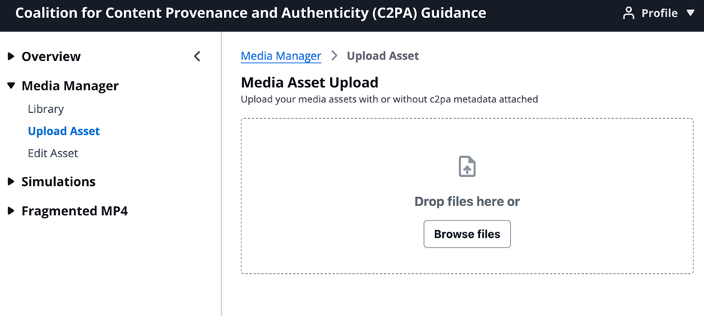Go to Edit Asset in the sidebar
Image resolution: width=704 pixels, height=316 pixels.
(x=53, y=153)
